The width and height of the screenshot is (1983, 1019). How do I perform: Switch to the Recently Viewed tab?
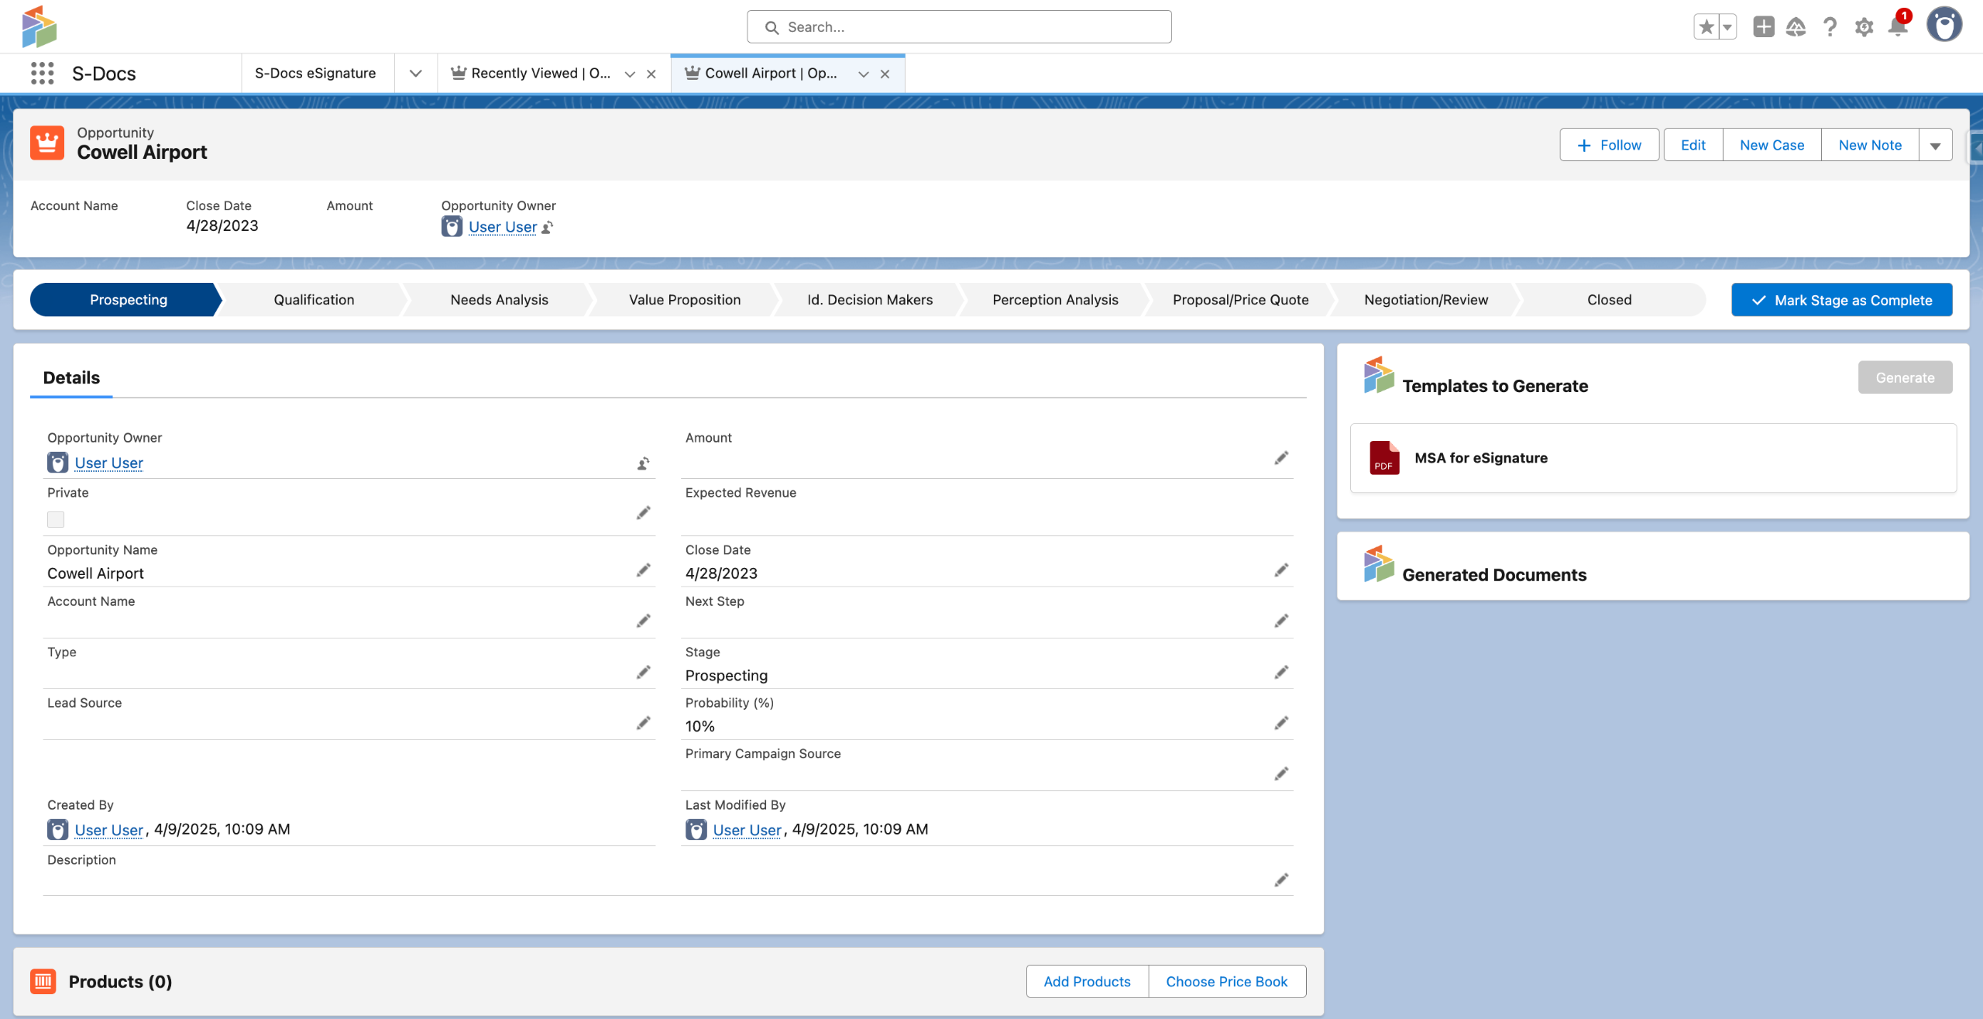(x=540, y=74)
